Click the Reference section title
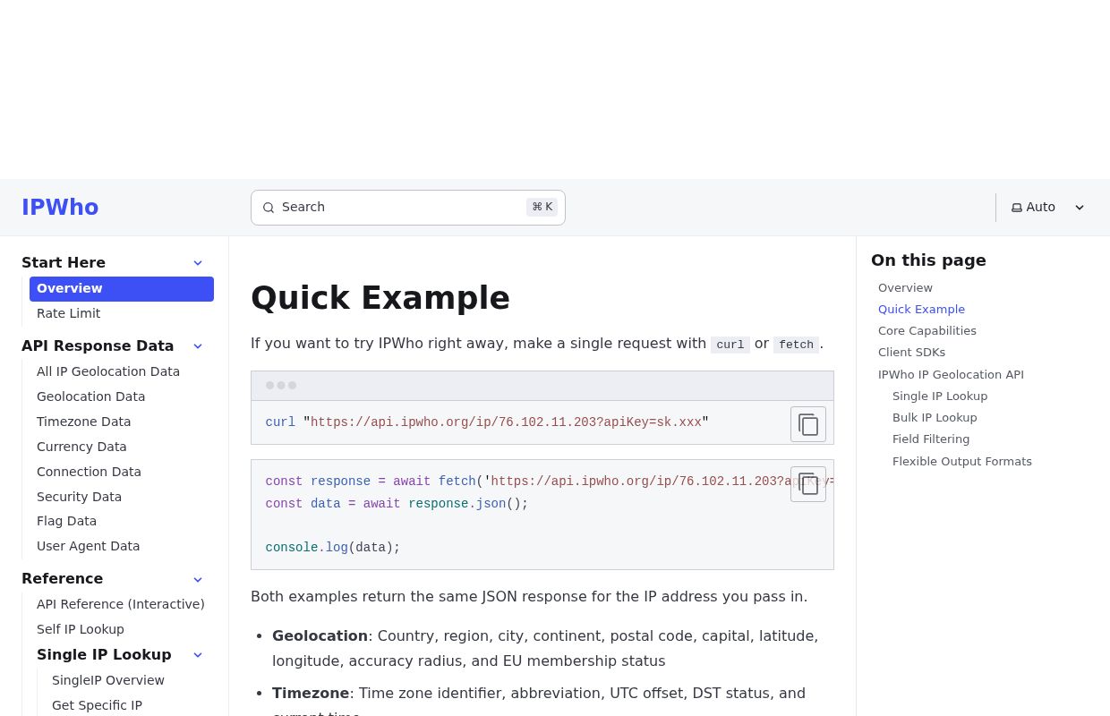This screenshot has width=1110, height=716. [63, 579]
